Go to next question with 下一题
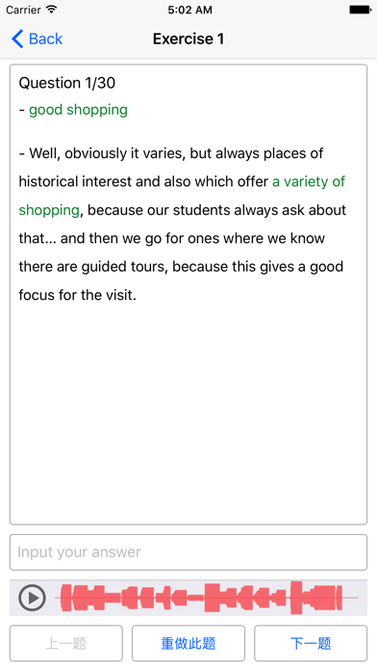This screenshot has width=377, height=671. [x=311, y=643]
